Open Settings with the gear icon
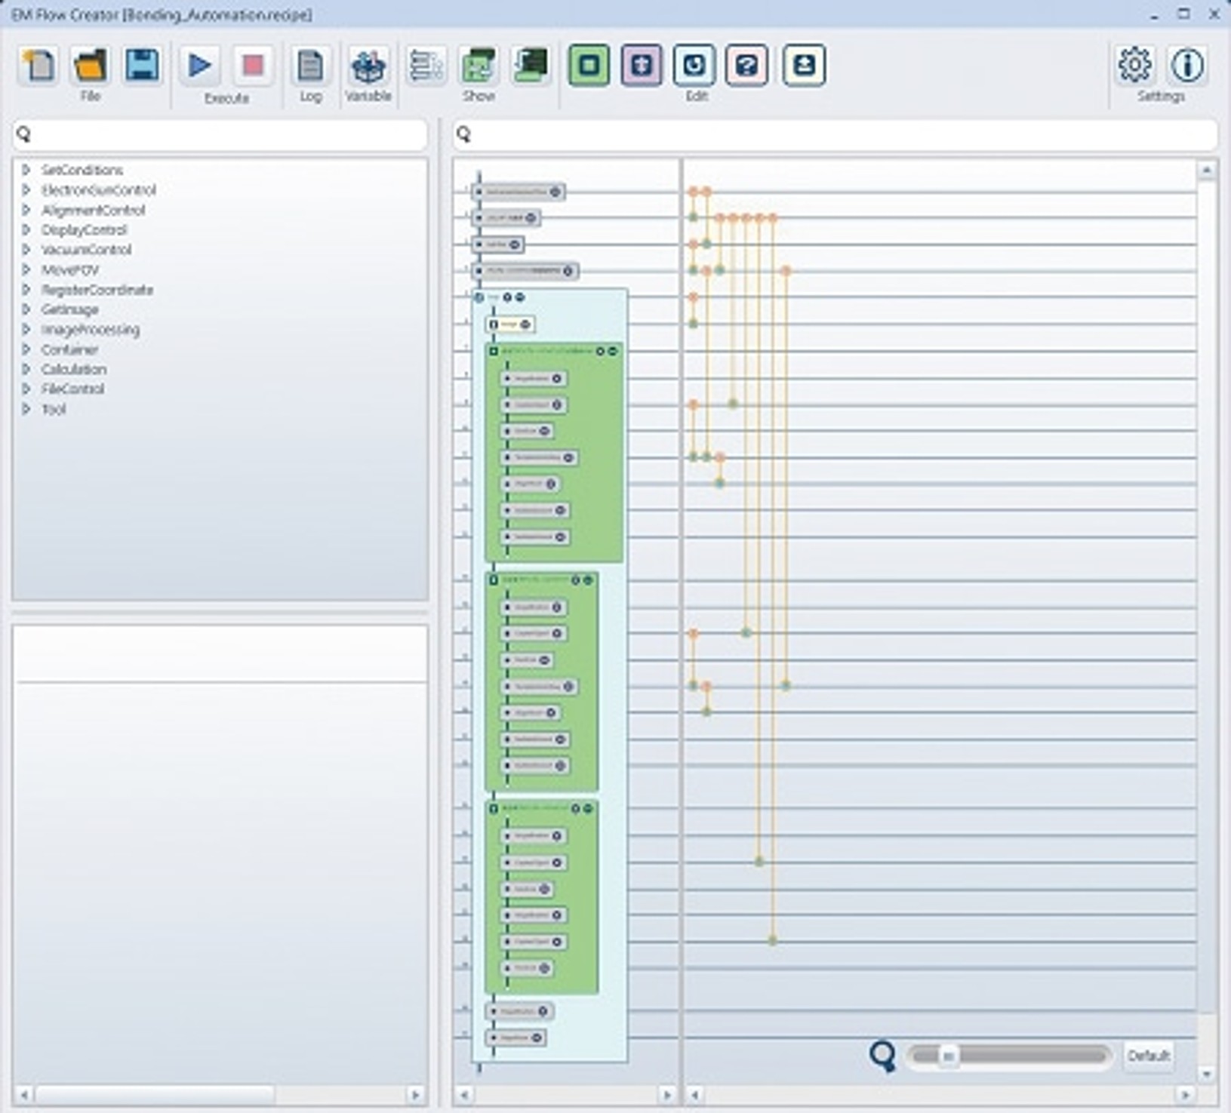Image resolution: width=1231 pixels, height=1113 pixels. [1134, 66]
